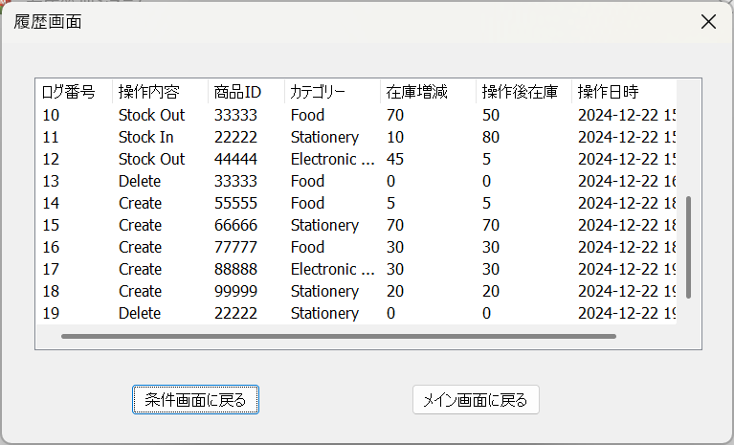Viewport: 734px width, 445px height.
Task: Sort by カテゴリー column header
Action: (318, 93)
